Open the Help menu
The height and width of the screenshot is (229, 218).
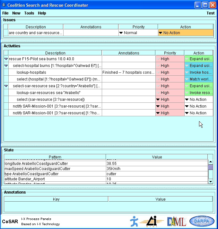tap(42, 13)
